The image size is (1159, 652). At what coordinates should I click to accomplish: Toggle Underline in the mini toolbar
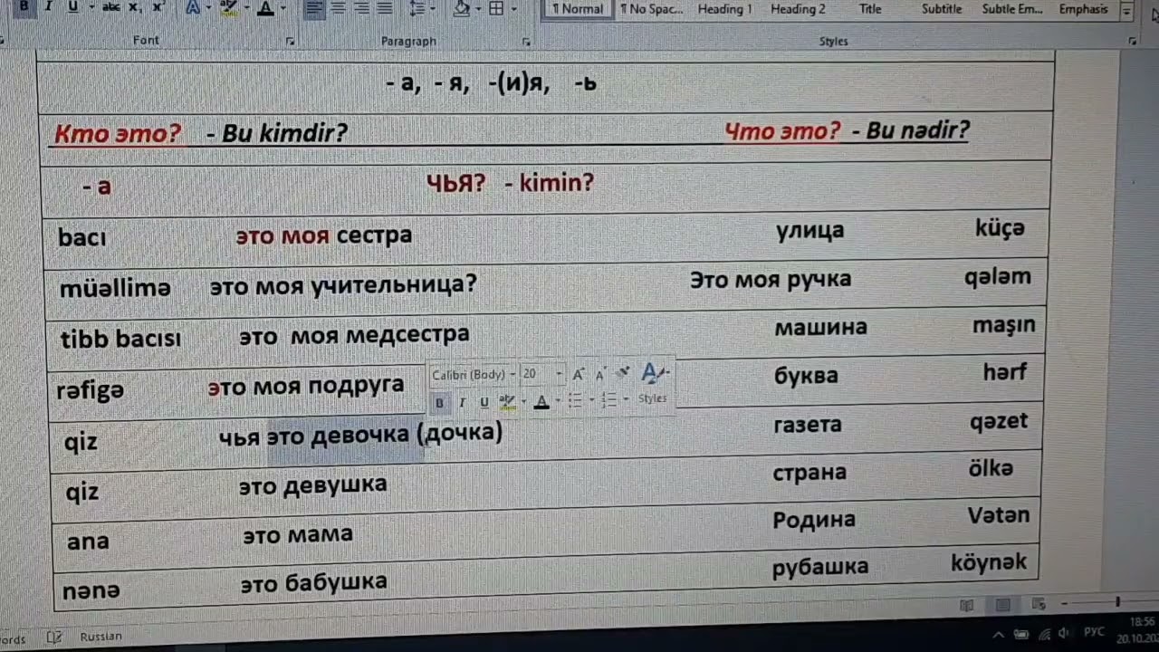click(x=484, y=403)
